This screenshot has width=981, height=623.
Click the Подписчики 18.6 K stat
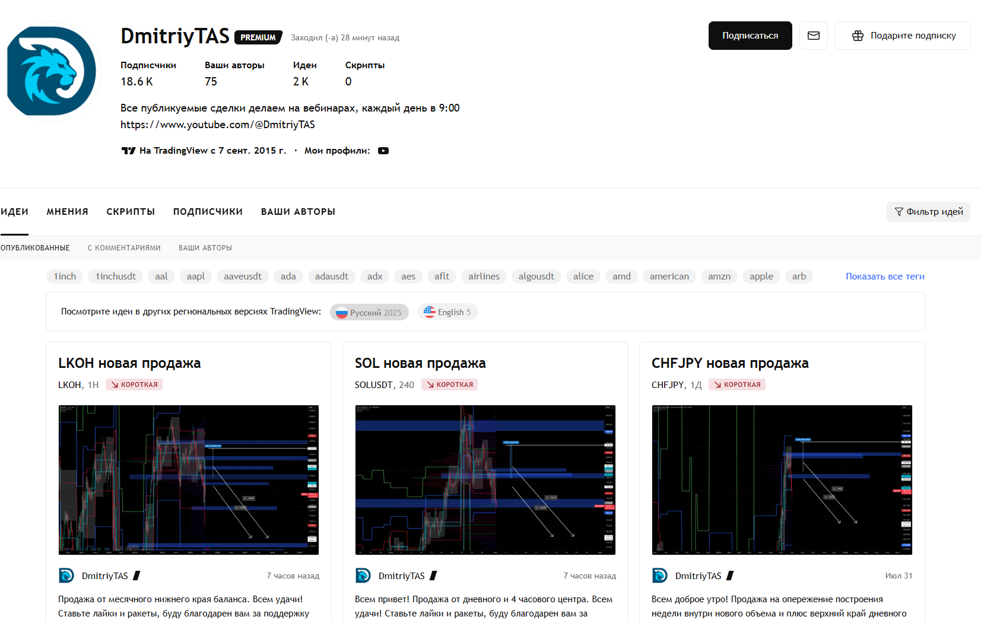[148, 74]
